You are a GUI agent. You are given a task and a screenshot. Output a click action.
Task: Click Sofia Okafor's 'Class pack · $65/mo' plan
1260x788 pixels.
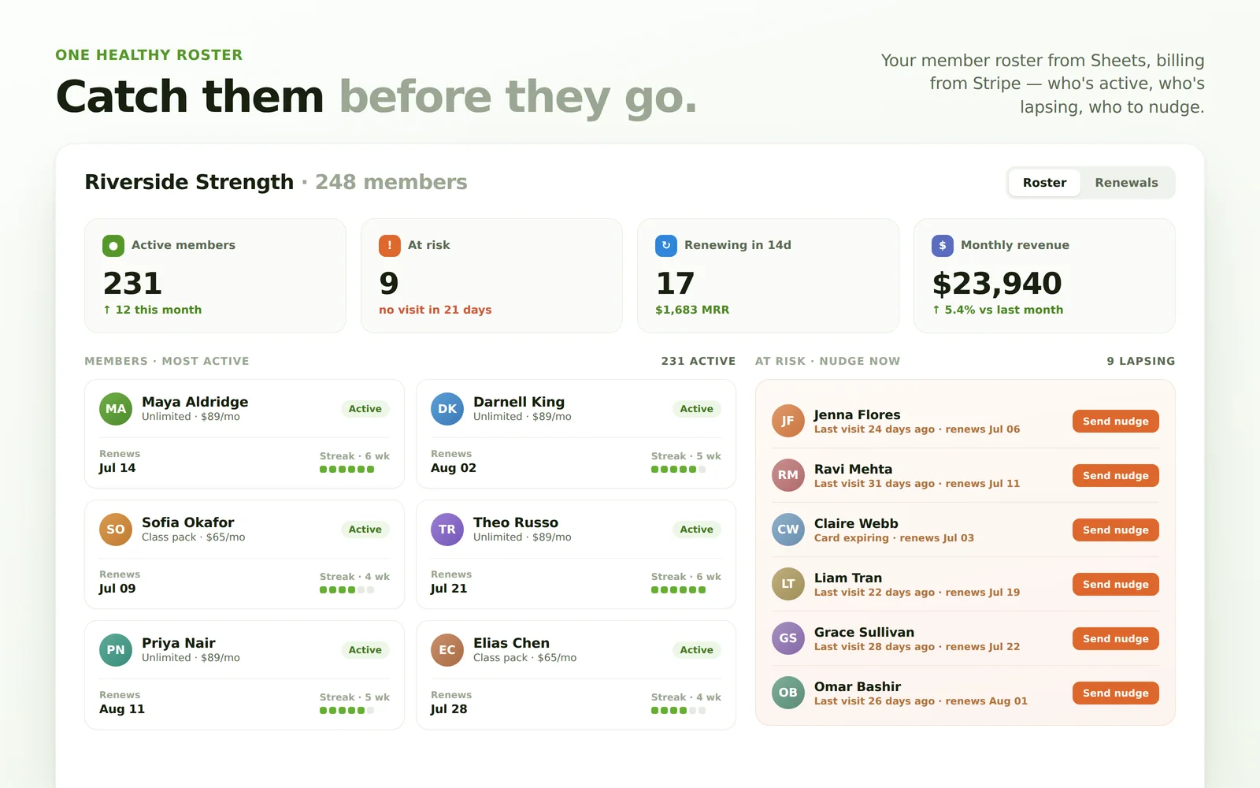pos(194,537)
